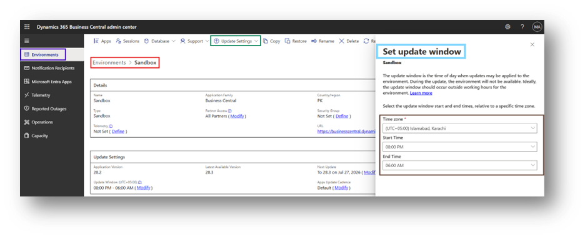Click the Application Version value 28.2

pos(97,173)
